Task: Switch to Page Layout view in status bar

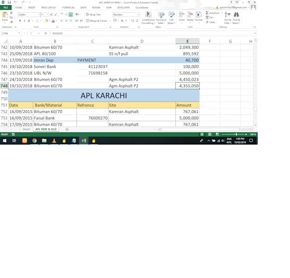Action: [210, 134]
